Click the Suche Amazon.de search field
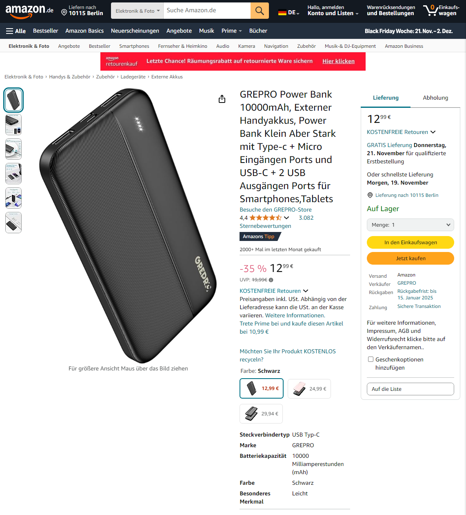The width and height of the screenshot is (466, 515). (207, 11)
